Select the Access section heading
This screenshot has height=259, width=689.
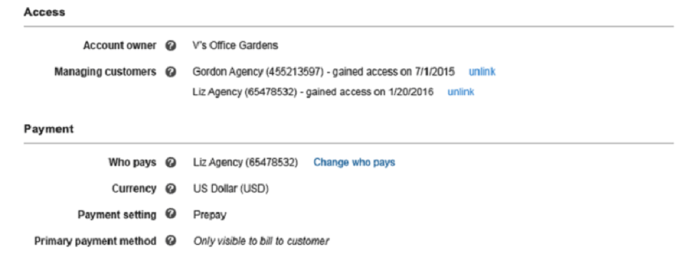(x=44, y=12)
